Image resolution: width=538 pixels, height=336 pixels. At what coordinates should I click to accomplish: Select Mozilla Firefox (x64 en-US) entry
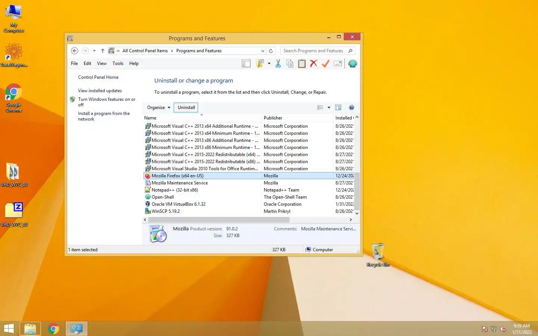coord(248,176)
